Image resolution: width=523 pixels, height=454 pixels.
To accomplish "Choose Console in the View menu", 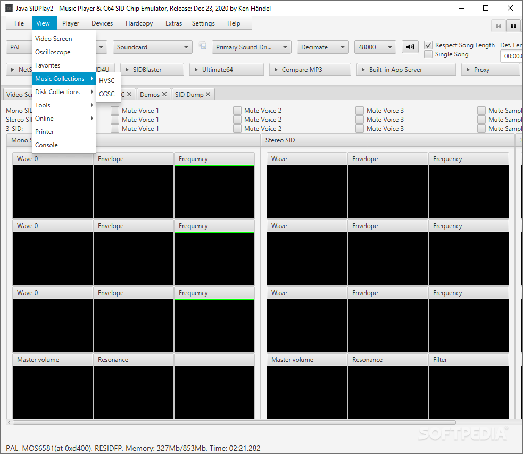I will coord(64,145).
